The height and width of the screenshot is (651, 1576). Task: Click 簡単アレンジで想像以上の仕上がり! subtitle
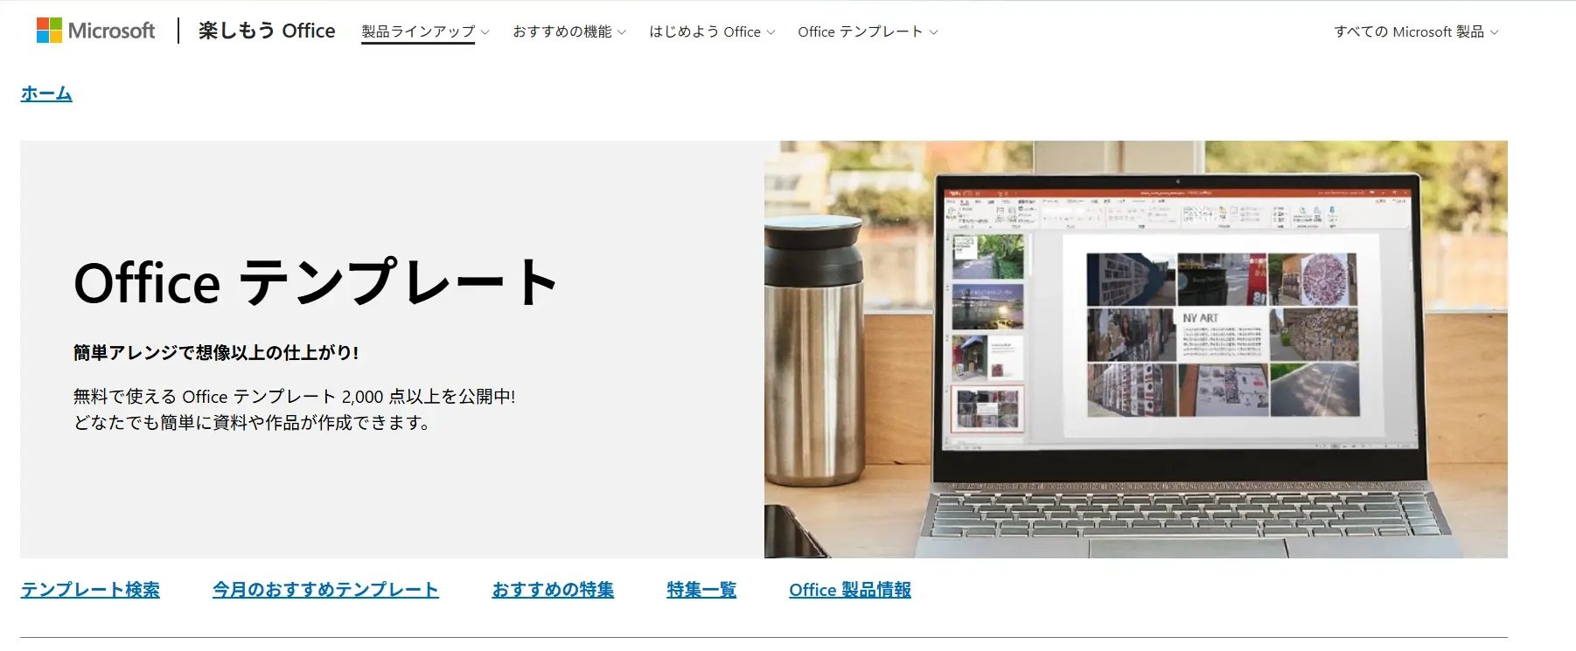point(216,353)
